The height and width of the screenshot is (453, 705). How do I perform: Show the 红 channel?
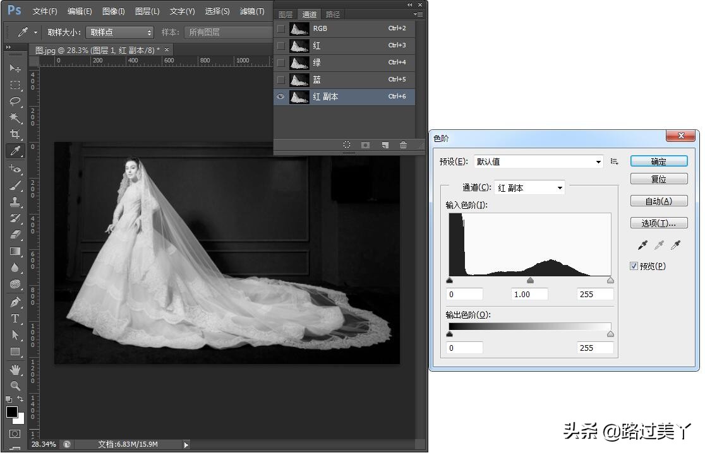tap(280, 46)
